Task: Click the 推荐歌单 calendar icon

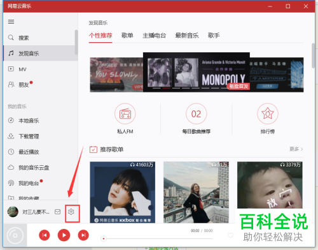Action: (93, 149)
